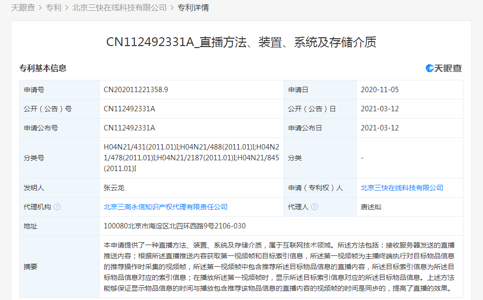
Task: Click the 专利详情 breadcrumb item
Action: pyautogui.click(x=193, y=8)
